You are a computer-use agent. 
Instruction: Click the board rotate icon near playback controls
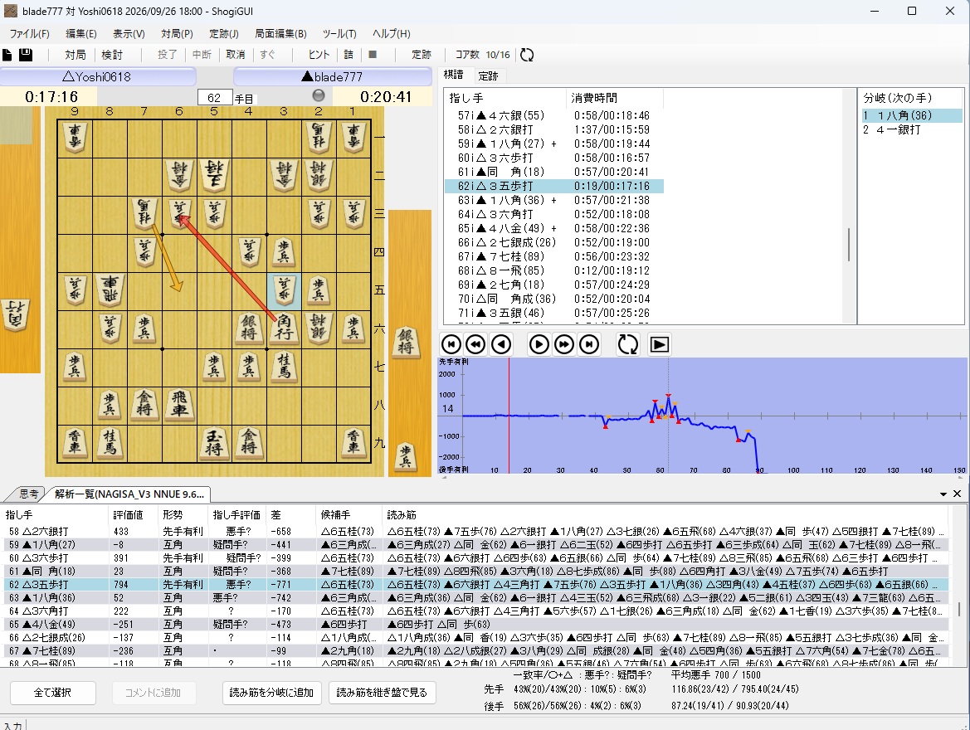628,344
